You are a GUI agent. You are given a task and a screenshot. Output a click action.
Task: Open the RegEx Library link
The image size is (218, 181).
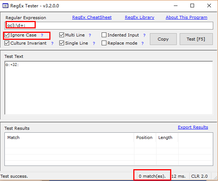coord(140,17)
